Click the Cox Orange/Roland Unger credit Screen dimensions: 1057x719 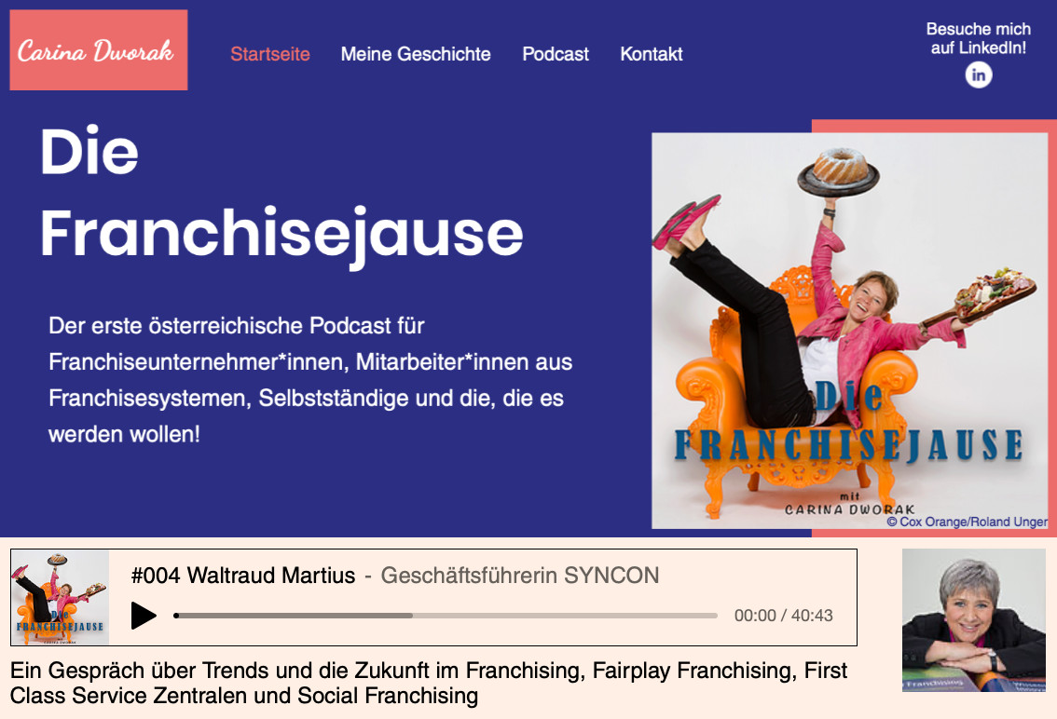(x=967, y=522)
